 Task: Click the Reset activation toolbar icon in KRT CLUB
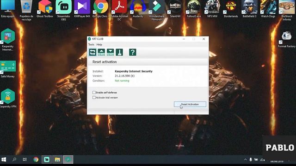92,52
